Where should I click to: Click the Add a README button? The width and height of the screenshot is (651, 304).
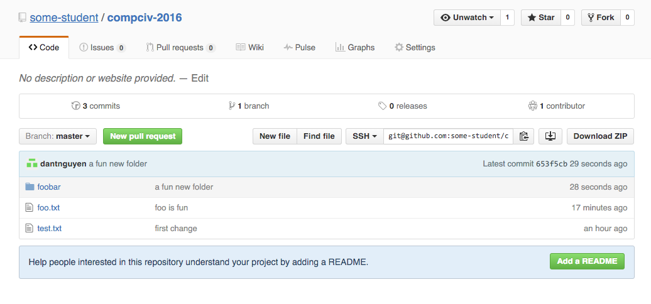[587, 261]
